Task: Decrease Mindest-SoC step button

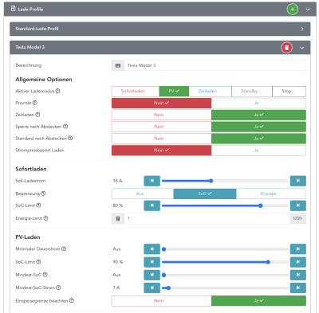Action: [x=152, y=275]
